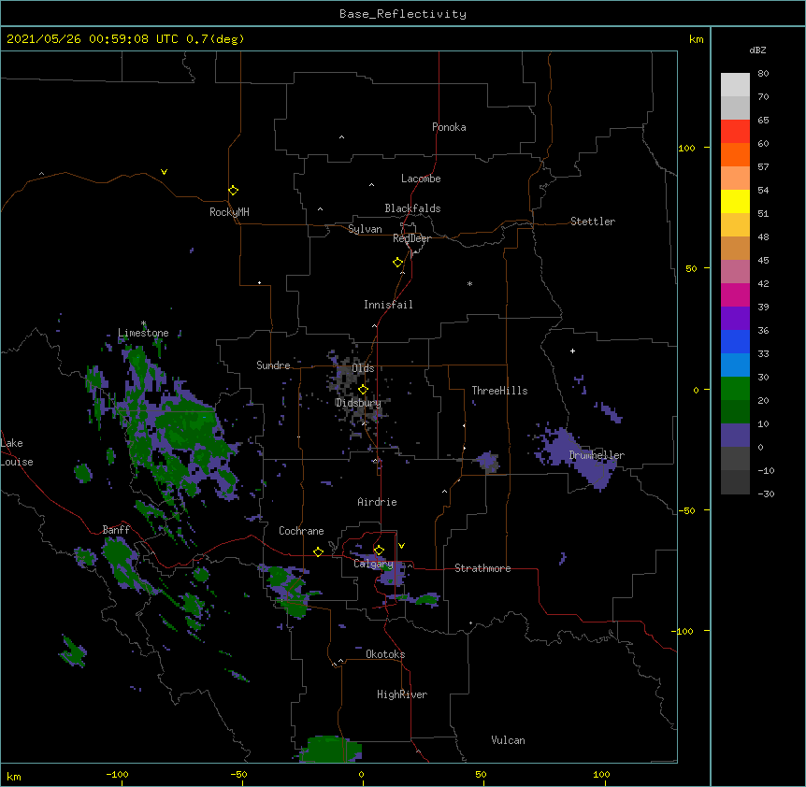Click the 100 tick on right axis
The image size is (806, 787).
tap(686, 148)
